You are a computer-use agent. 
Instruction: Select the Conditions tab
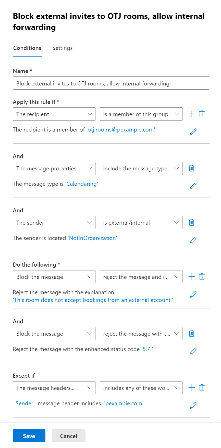click(27, 48)
